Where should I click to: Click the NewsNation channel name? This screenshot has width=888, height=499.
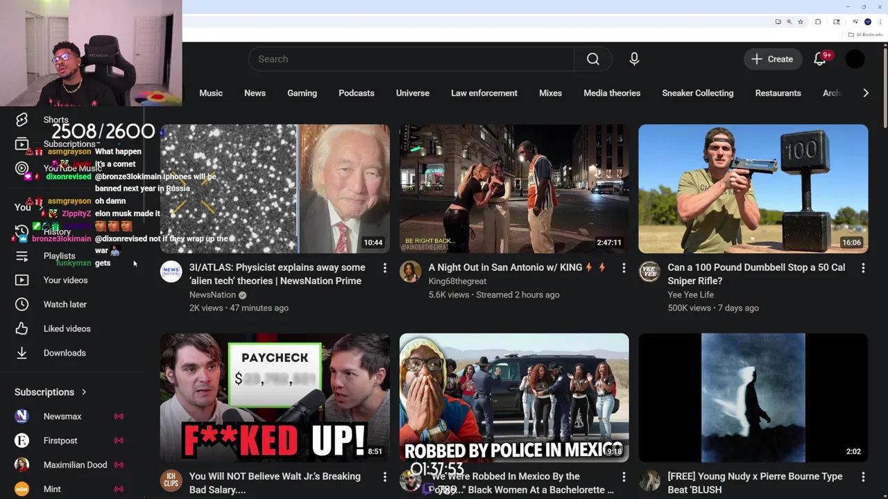[x=212, y=295]
